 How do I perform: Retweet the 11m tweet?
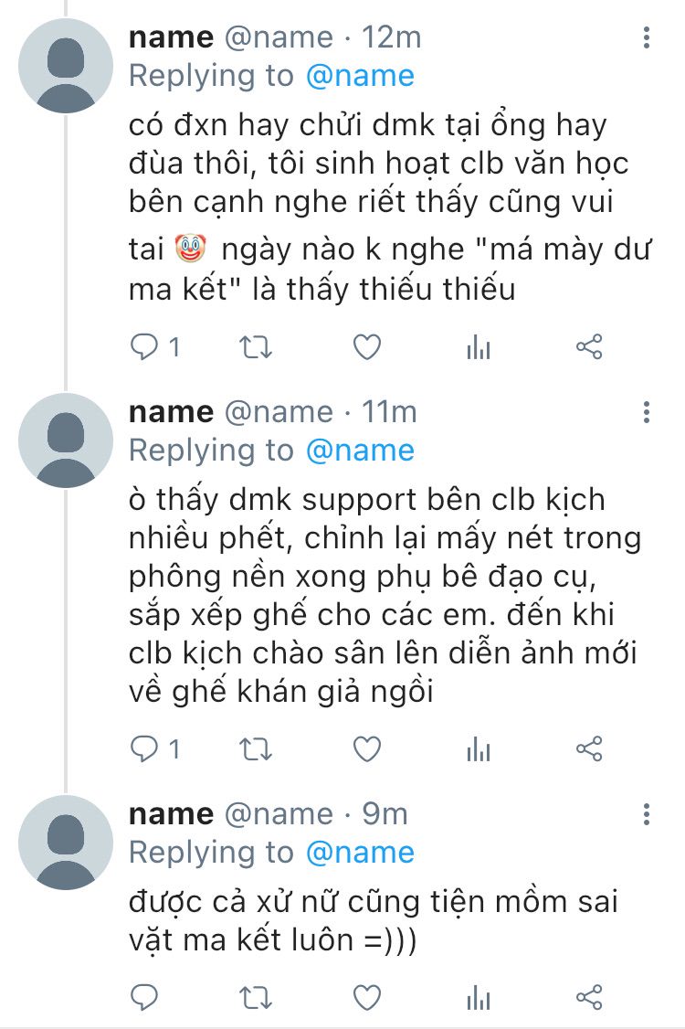(x=255, y=750)
